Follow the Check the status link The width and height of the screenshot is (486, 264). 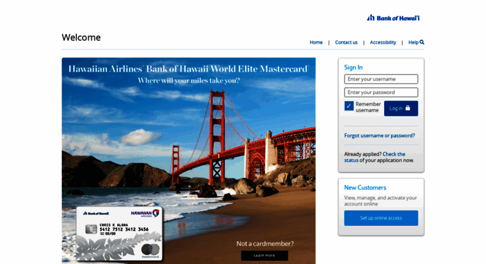tap(375, 157)
